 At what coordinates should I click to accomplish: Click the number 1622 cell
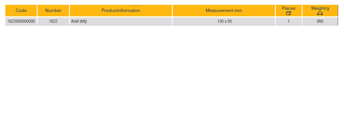coord(53,21)
